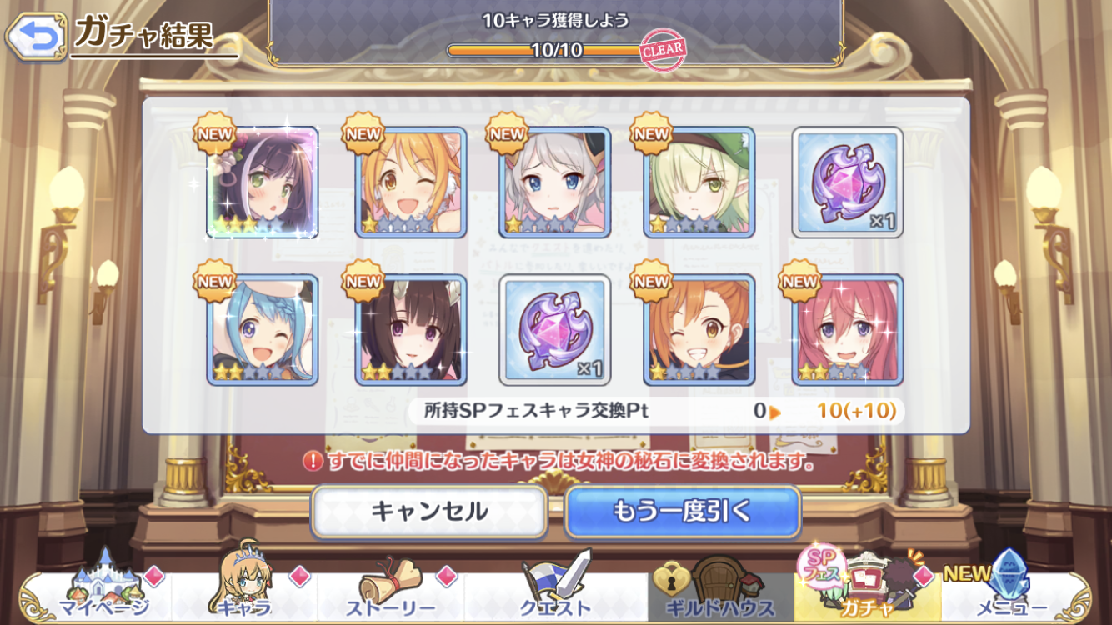Select the dark-haired horned girl card
Screen dimensions: 1112x625
pyautogui.click(x=411, y=330)
